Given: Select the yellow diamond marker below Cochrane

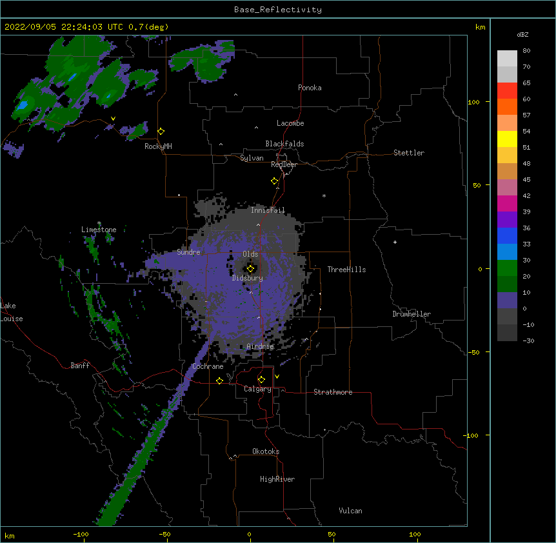Looking at the screenshot, I should tap(219, 380).
